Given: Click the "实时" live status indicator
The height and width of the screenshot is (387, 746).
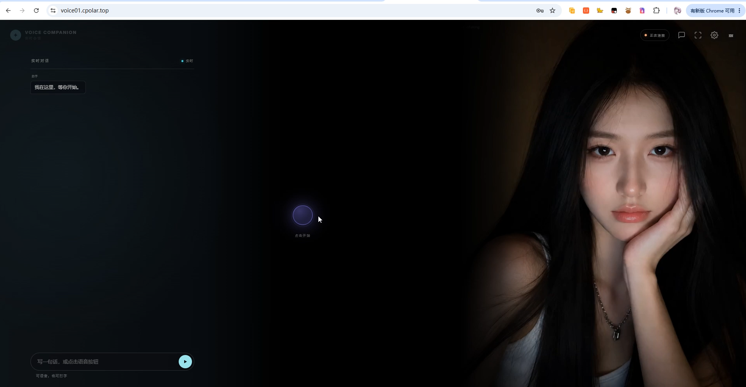Looking at the screenshot, I should coord(187,61).
